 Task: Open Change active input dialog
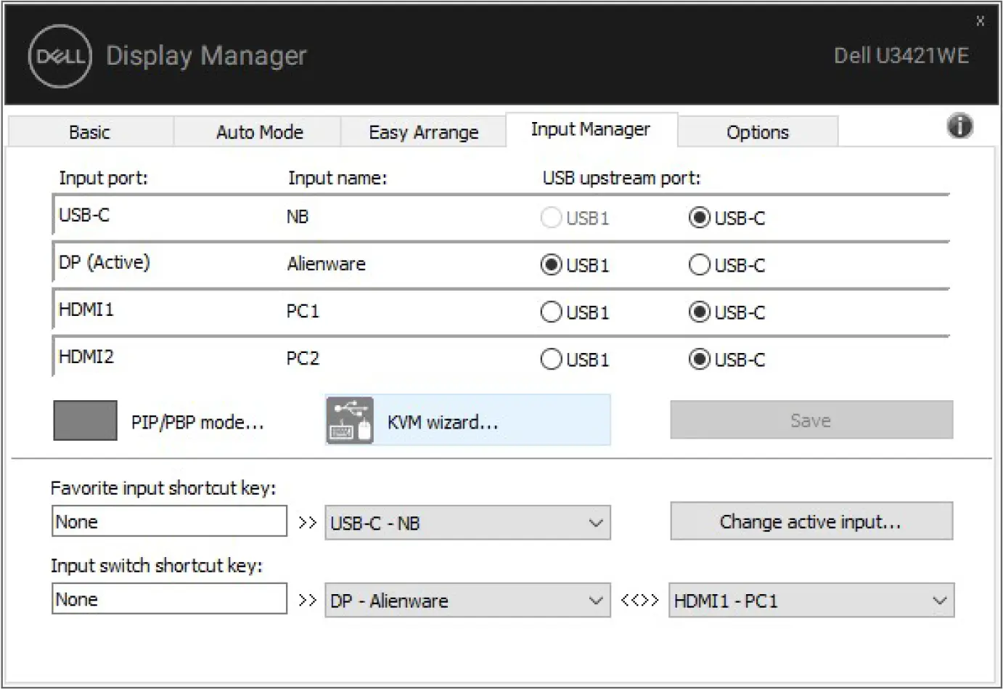tap(811, 521)
